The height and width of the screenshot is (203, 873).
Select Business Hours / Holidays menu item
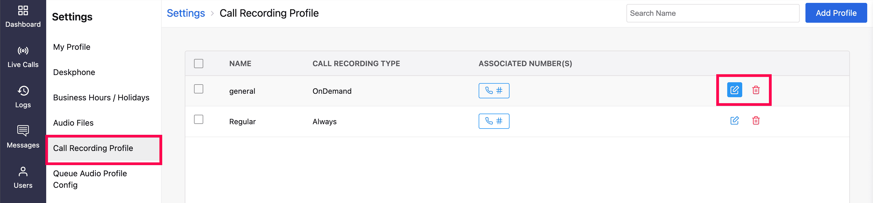pos(101,97)
